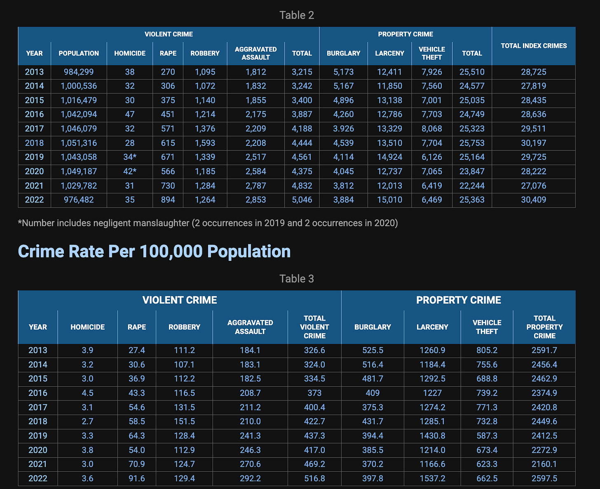This screenshot has height=489, width=600.
Task: Click burglary rate "409" for 2016
Action: coord(373,393)
